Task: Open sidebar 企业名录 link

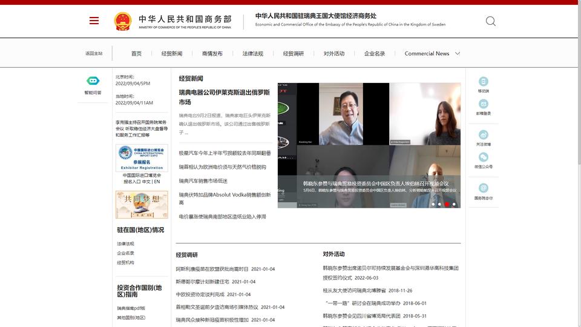Action: click(x=126, y=253)
